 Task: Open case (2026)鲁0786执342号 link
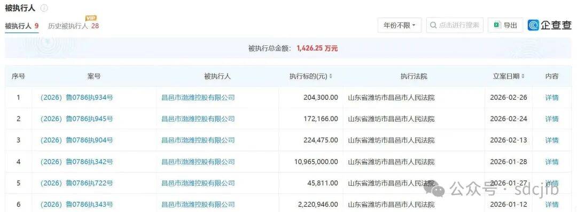pos(76,162)
